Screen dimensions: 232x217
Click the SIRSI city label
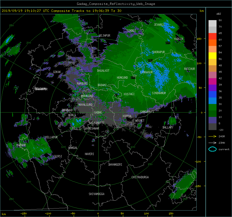(x=58, y=156)
